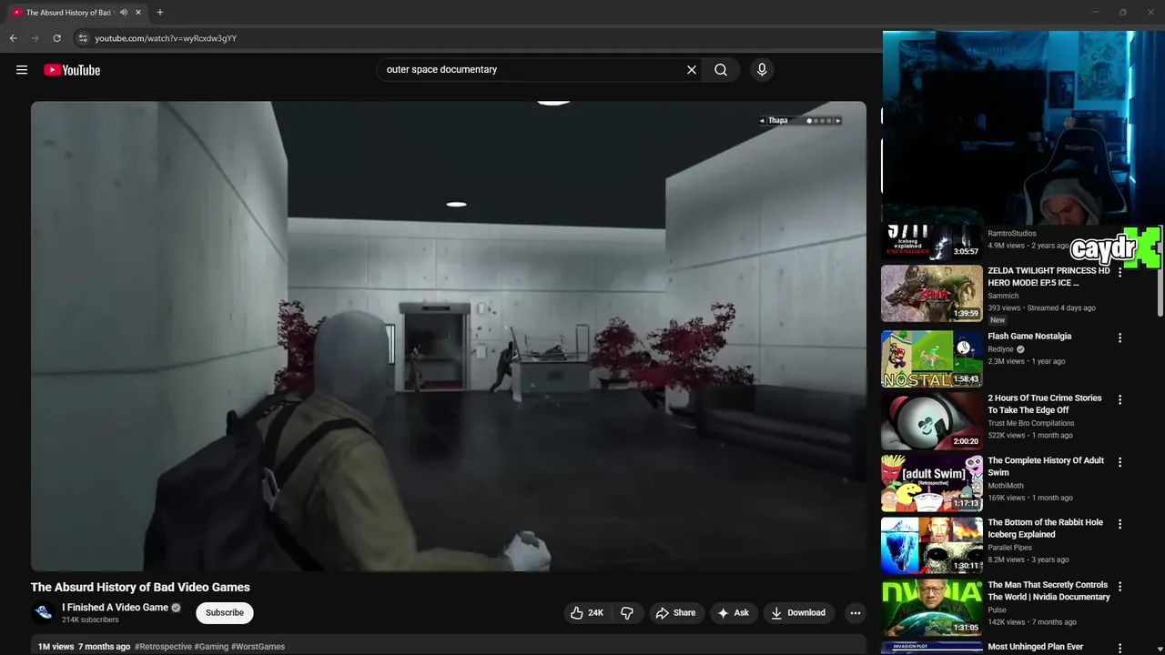
Task: Close the Absurd History browser tab
Action: point(138,13)
